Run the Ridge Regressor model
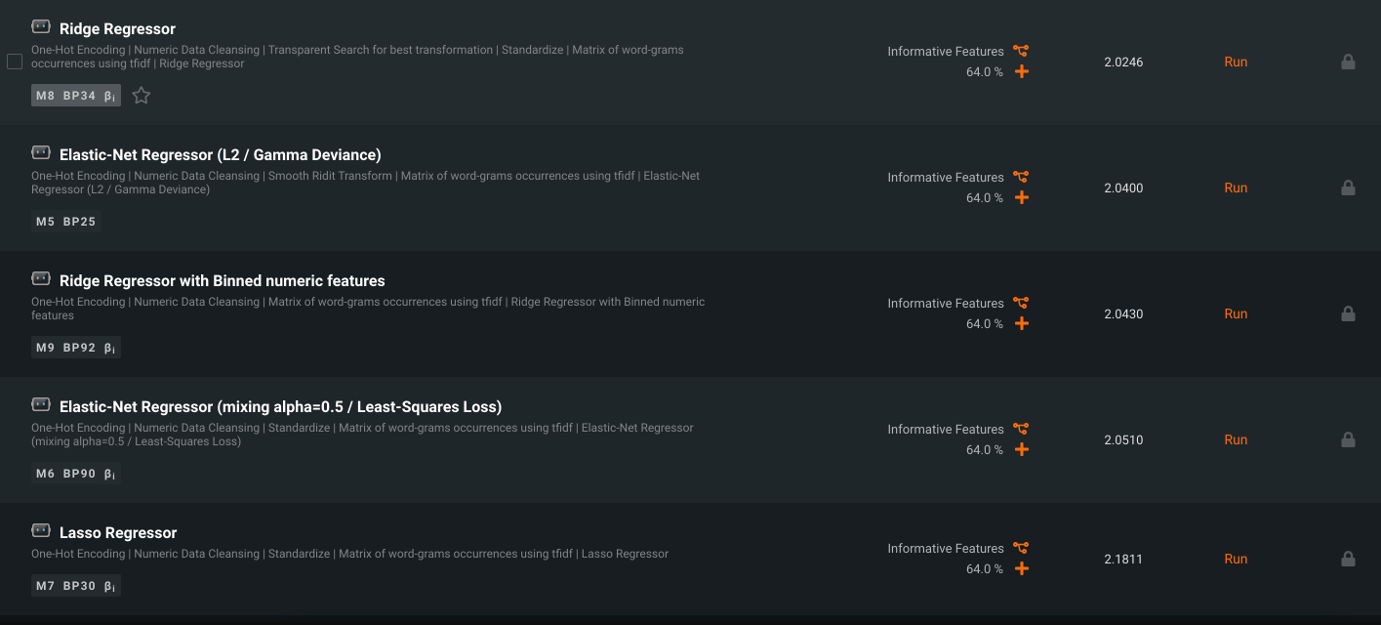This screenshot has width=1381, height=625. tap(1236, 62)
